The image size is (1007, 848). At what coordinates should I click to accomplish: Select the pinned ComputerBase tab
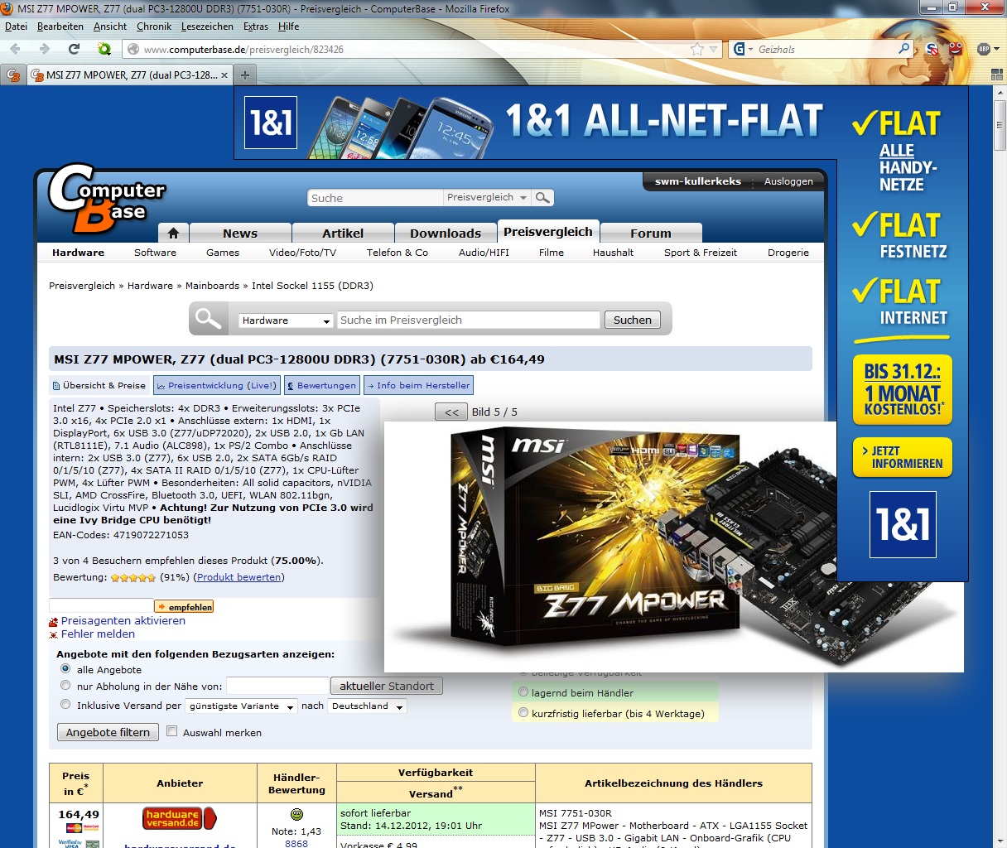[x=13, y=75]
